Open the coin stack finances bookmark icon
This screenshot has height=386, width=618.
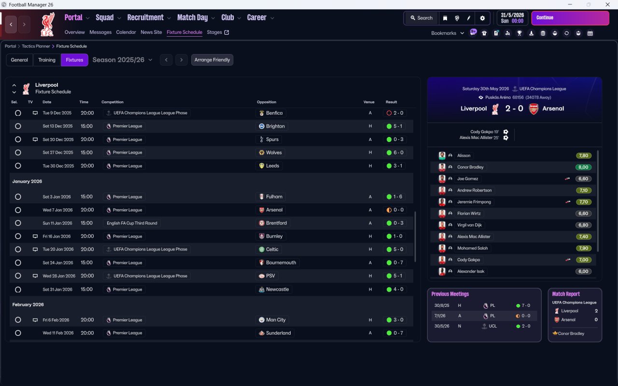pyautogui.click(x=543, y=33)
